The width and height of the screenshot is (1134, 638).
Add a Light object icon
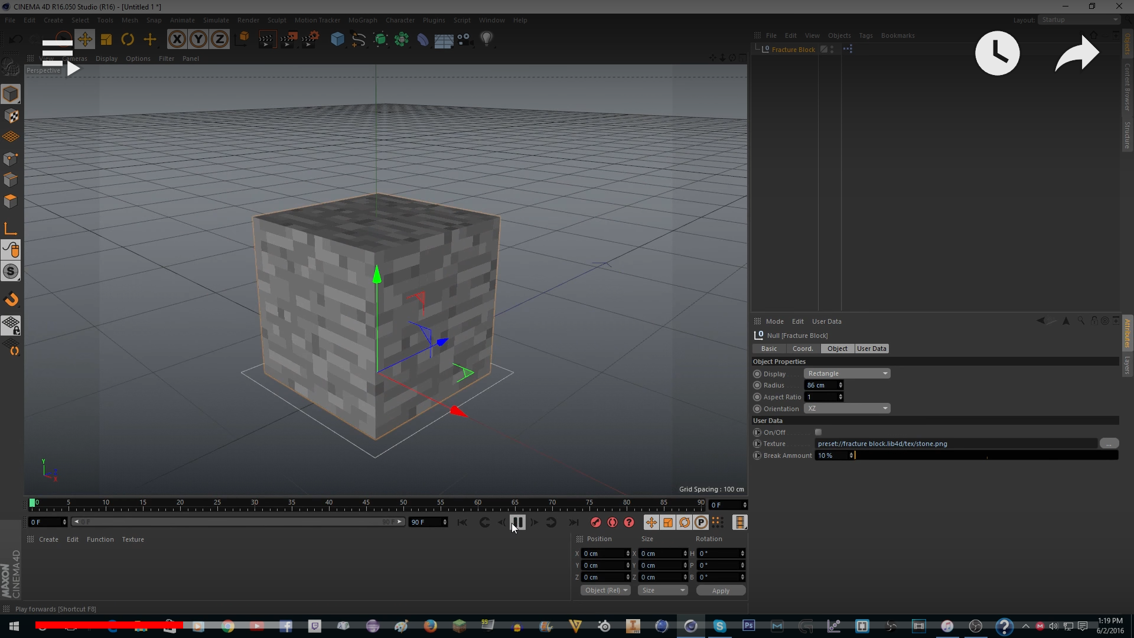[x=487, y=40]
